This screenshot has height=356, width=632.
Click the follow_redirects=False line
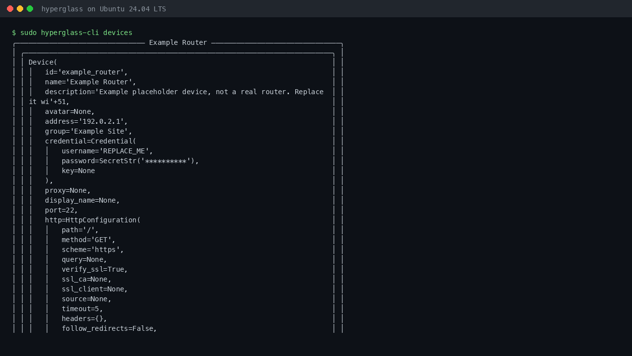pyautogui.click(x=109, y=328)
